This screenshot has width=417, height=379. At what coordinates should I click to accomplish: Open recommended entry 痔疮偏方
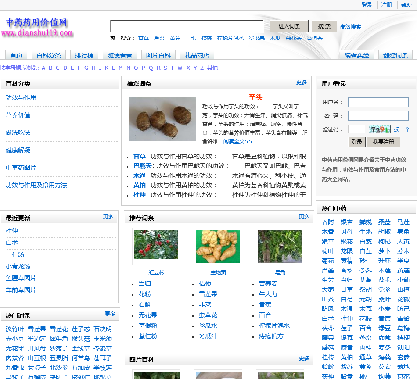click(271, 336)
